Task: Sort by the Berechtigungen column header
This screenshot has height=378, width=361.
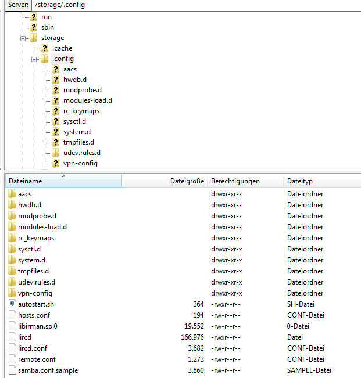Action: [x=245, y=181]
